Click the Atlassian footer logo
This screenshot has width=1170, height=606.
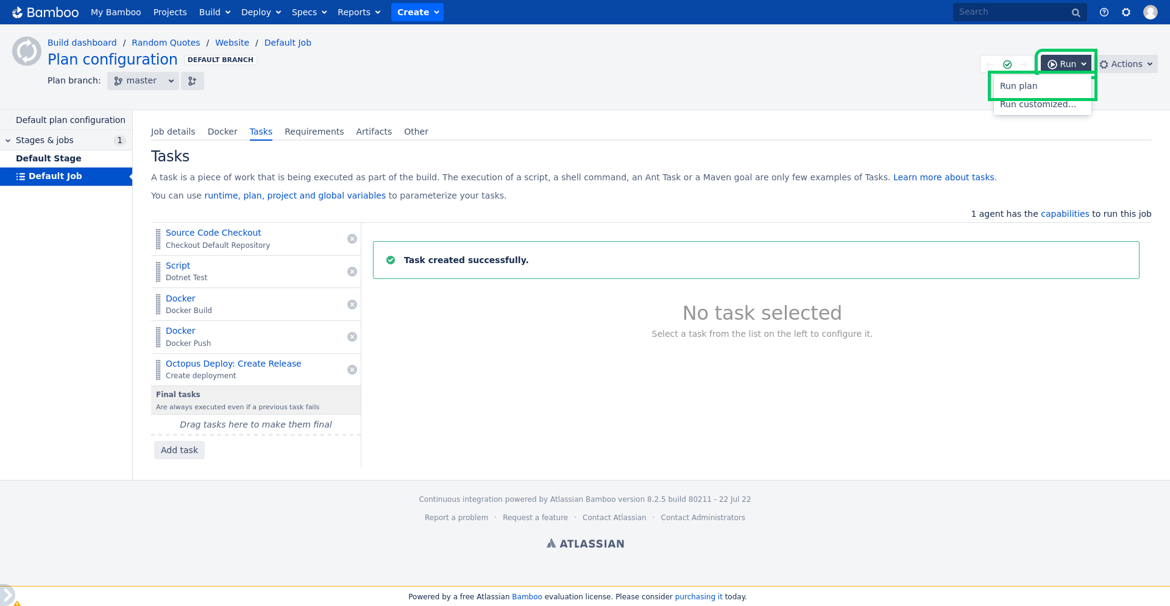tap(585, 543)
